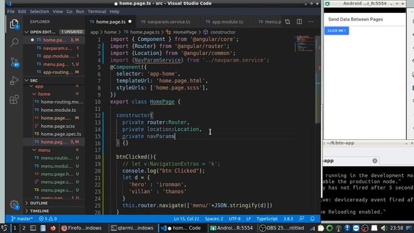This screenshot has height=233, width=414.
Task: Click the HomePage class icon in breadcrumb
Action: tap(168, 32)
